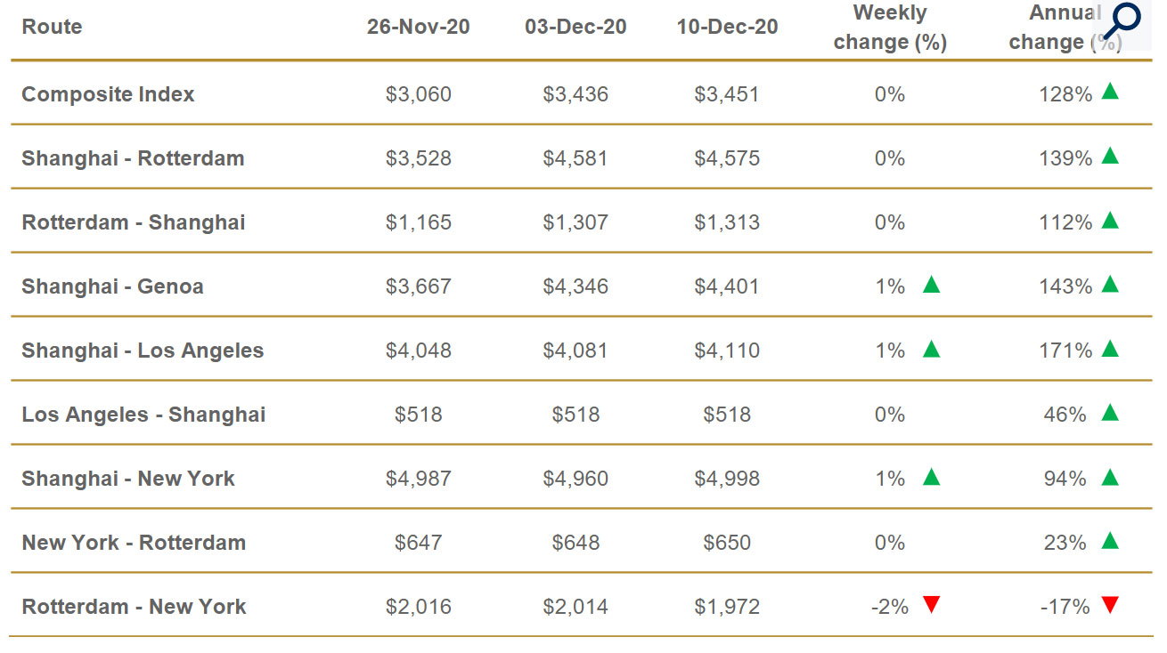Click the 26-Nov-20 column header
Screen dimensions: 1167x653
point(418,27)
